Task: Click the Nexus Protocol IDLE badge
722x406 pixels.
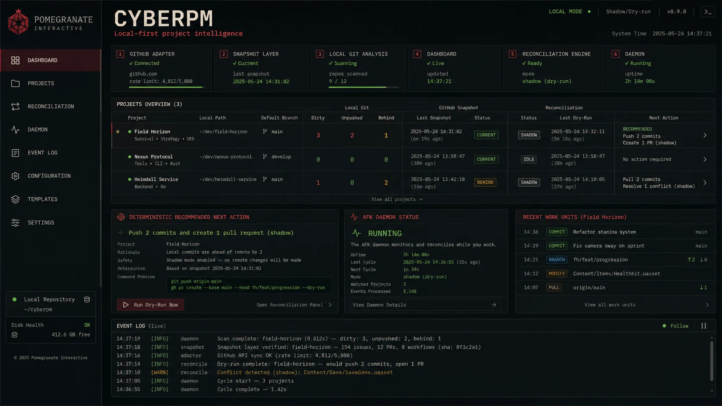Action: [529, 159]
